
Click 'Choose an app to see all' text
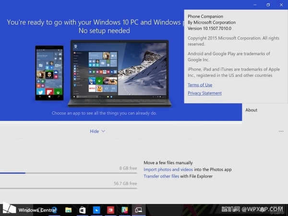tap(104, 113)
